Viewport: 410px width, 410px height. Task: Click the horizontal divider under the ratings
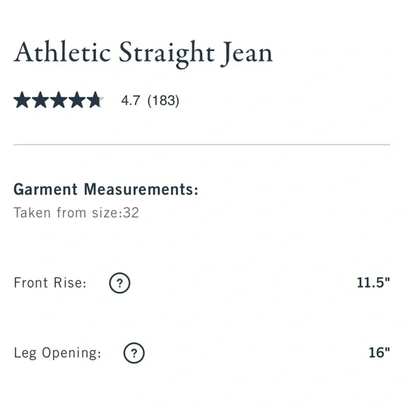coord(202,144)
